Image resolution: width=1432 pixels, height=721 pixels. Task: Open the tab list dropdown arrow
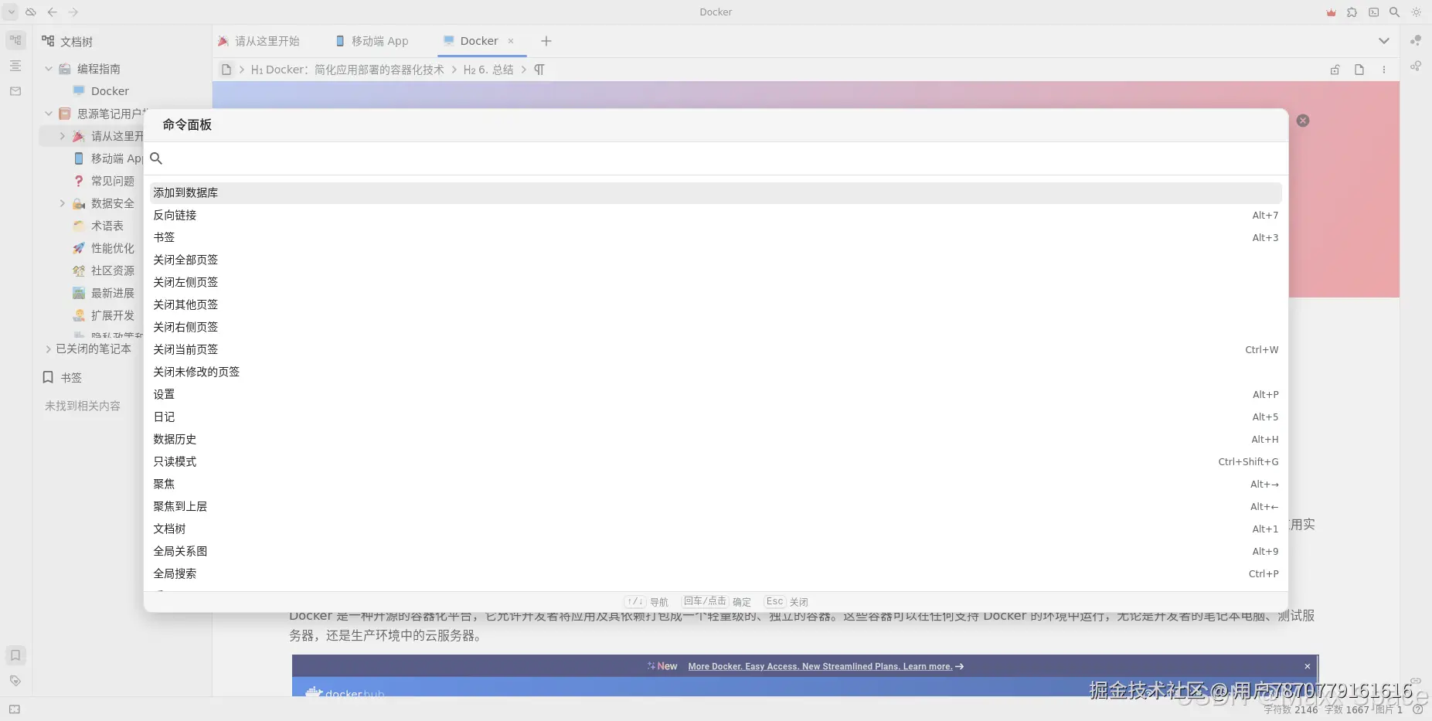pyautogui.click(x=1384, y=41)
